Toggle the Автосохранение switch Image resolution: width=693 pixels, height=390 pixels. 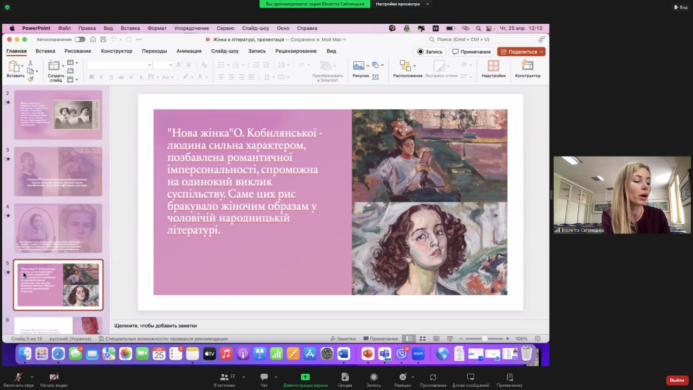point(80,40)
